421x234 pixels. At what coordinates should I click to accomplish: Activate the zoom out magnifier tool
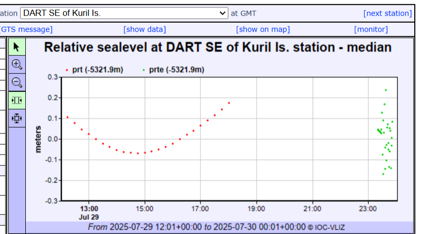17,82
